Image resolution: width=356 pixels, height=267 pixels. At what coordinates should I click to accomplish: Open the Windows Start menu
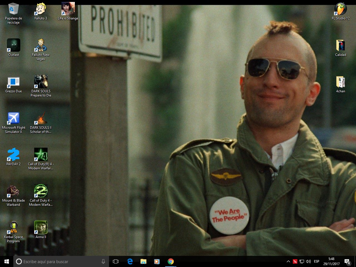[7, 261]
